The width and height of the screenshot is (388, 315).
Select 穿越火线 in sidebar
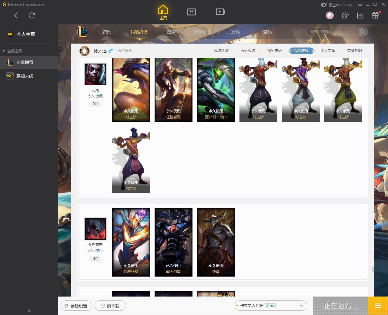tap(29, 76)
